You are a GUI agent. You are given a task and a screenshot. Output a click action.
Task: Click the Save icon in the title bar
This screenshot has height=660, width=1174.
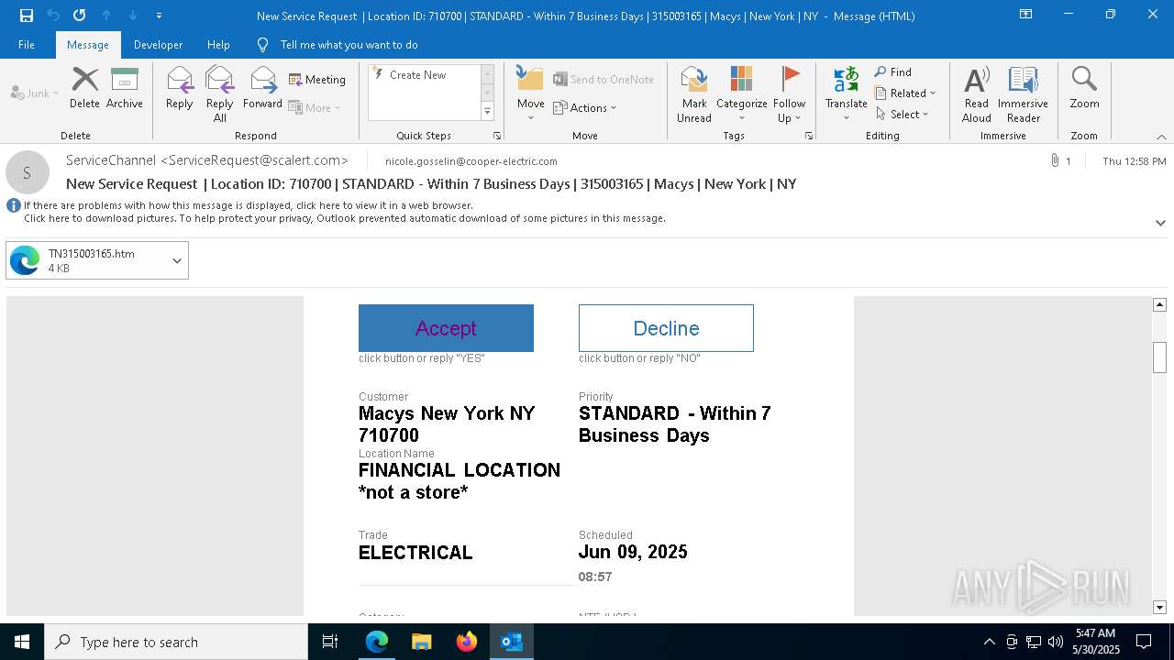(x=27, y=16)
